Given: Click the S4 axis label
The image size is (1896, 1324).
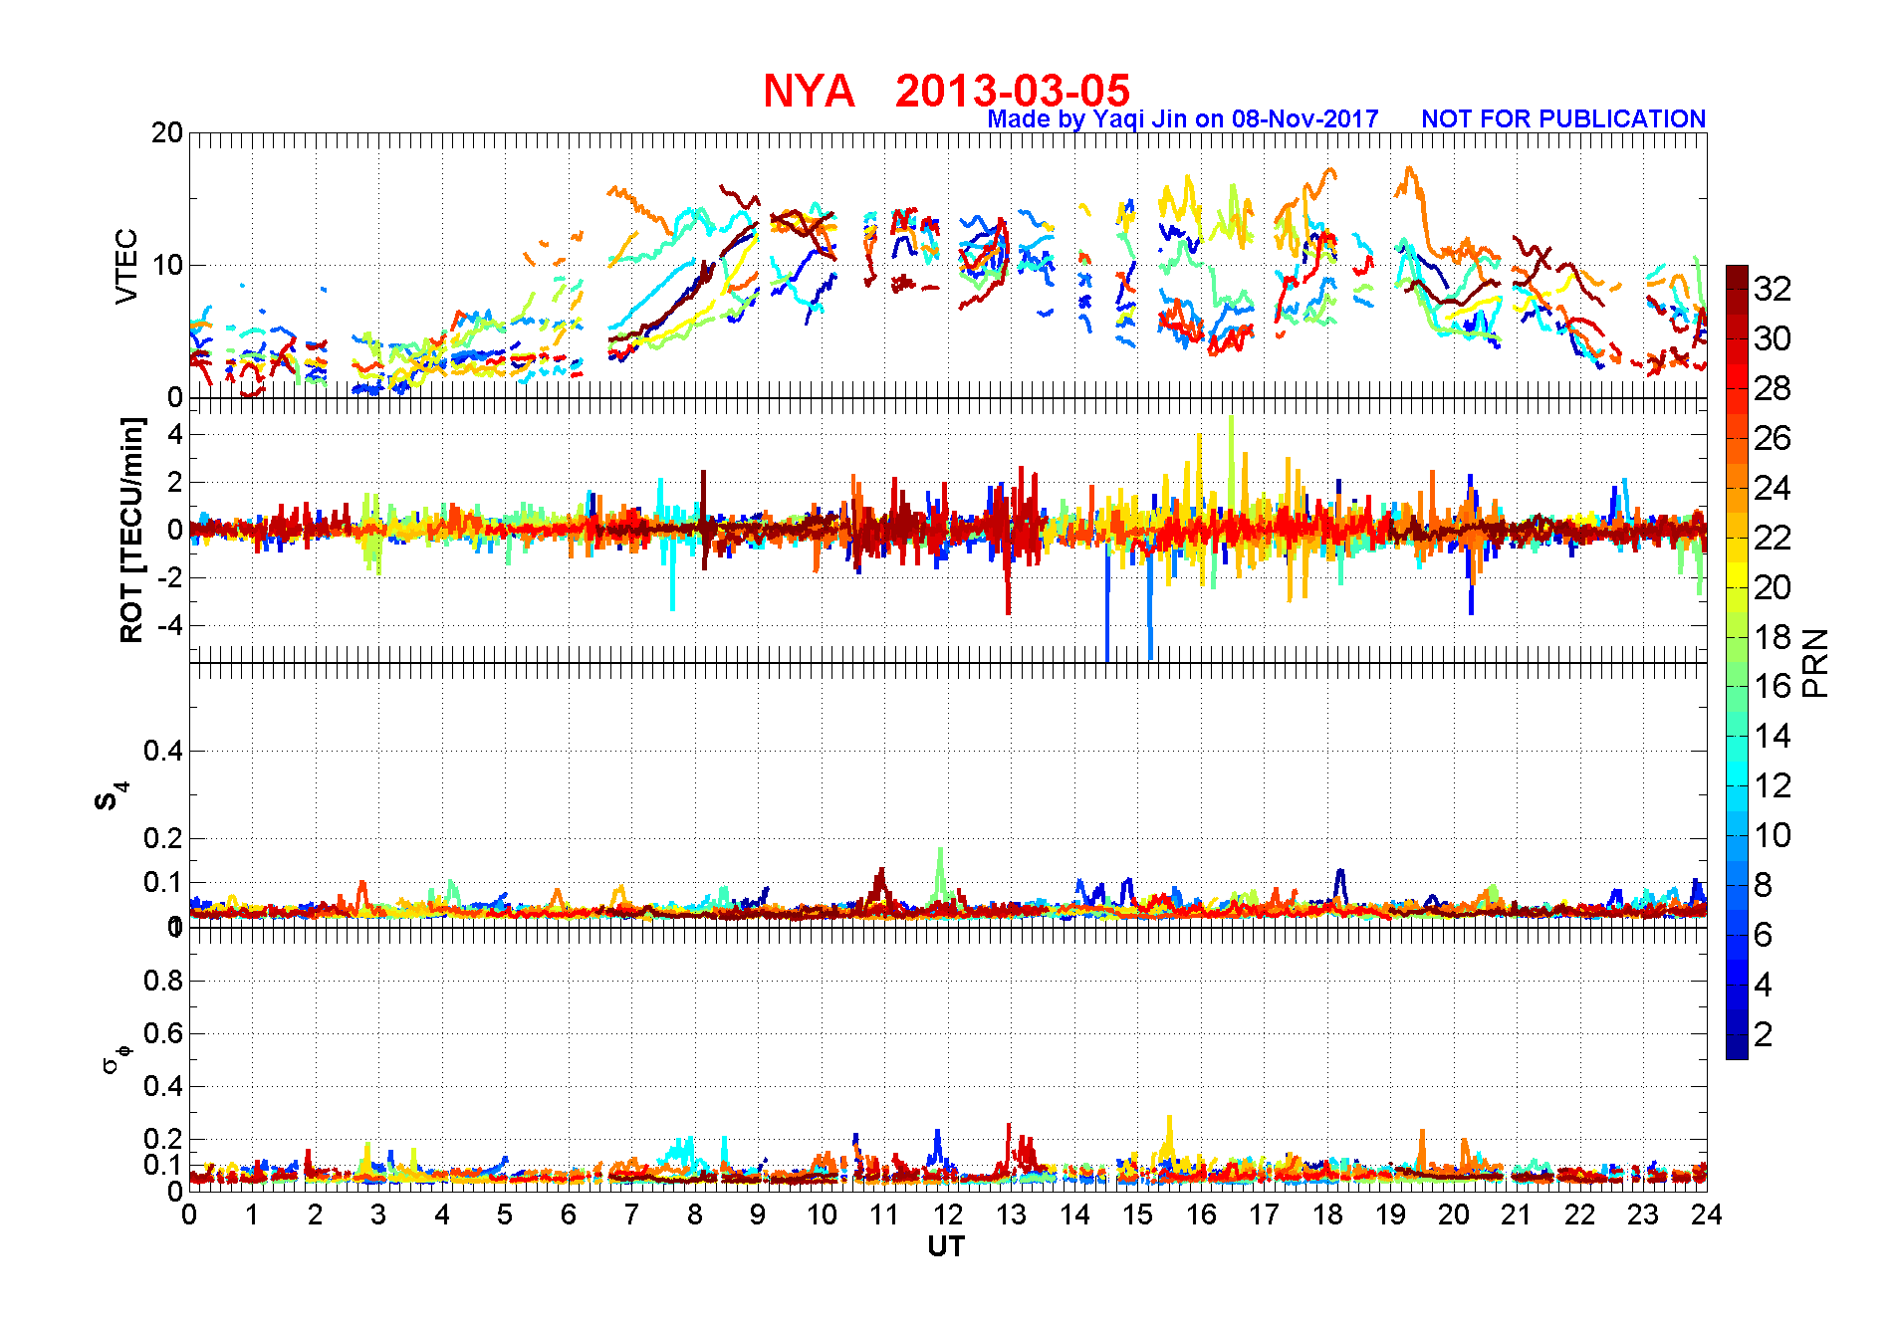Looking at the screenshot, I should click(112, 796).
